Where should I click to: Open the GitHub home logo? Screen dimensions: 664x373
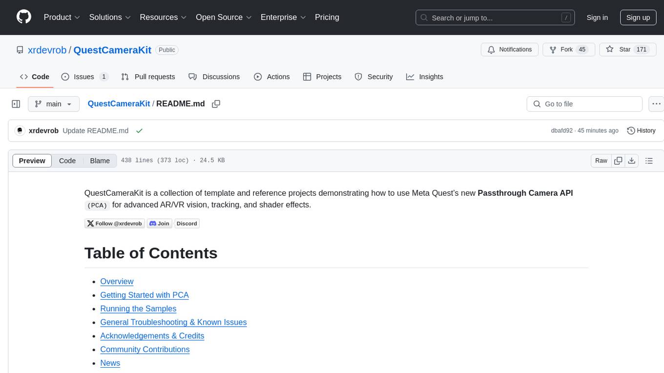point(24,17)
